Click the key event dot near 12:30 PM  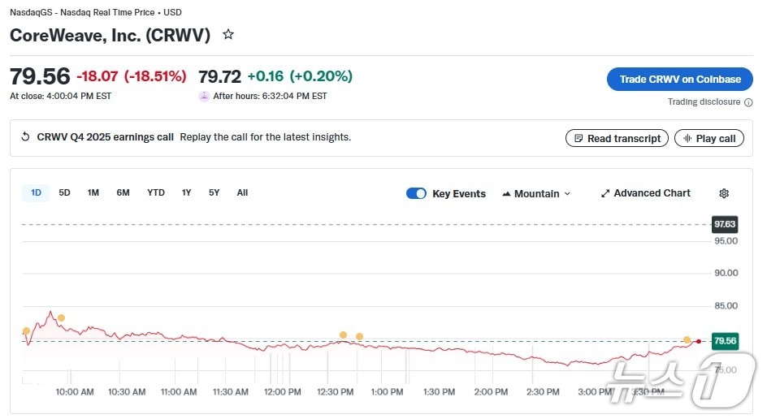(x=343, y=335)
